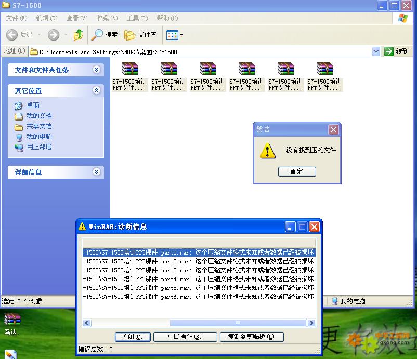
Task: Open the 工具(T) menu
Action: pos(137,18)
